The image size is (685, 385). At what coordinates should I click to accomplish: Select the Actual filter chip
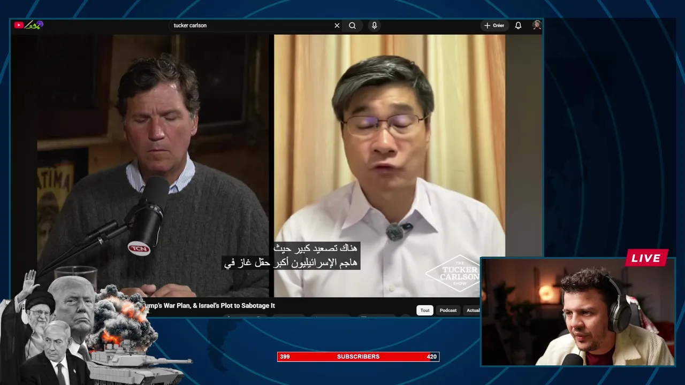[x=472, y=310]
